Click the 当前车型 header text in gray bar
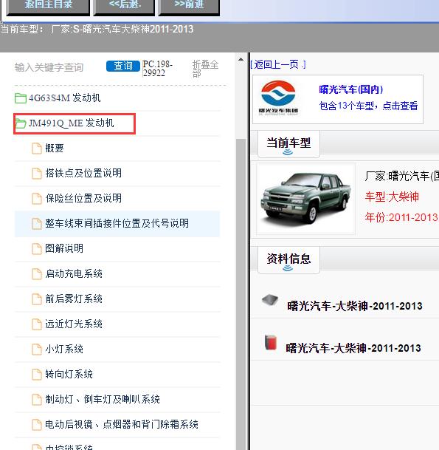This screenshot has width=439, height=450. coord(97,30)
